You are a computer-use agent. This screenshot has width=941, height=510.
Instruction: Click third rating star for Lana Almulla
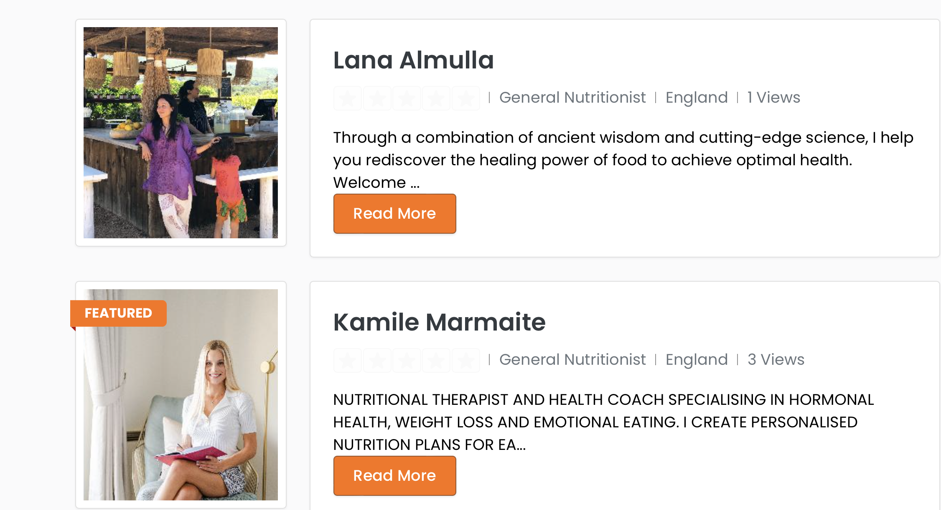407,98
